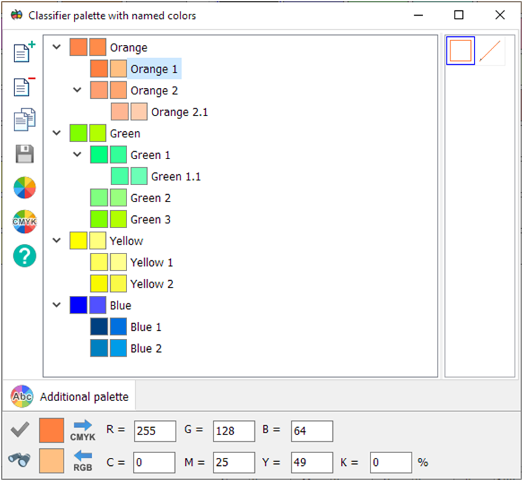Convert to RGB with arrow button
Viewport: 523px width, 481px height.
click(x=83, y=460)
